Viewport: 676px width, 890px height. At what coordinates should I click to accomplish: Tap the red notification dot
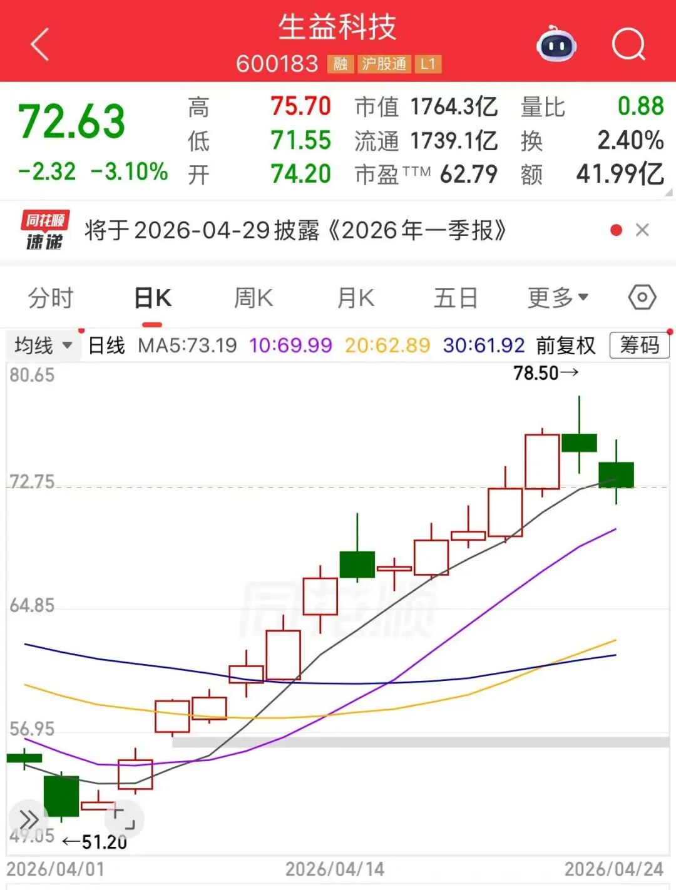[x=616, y=230]
